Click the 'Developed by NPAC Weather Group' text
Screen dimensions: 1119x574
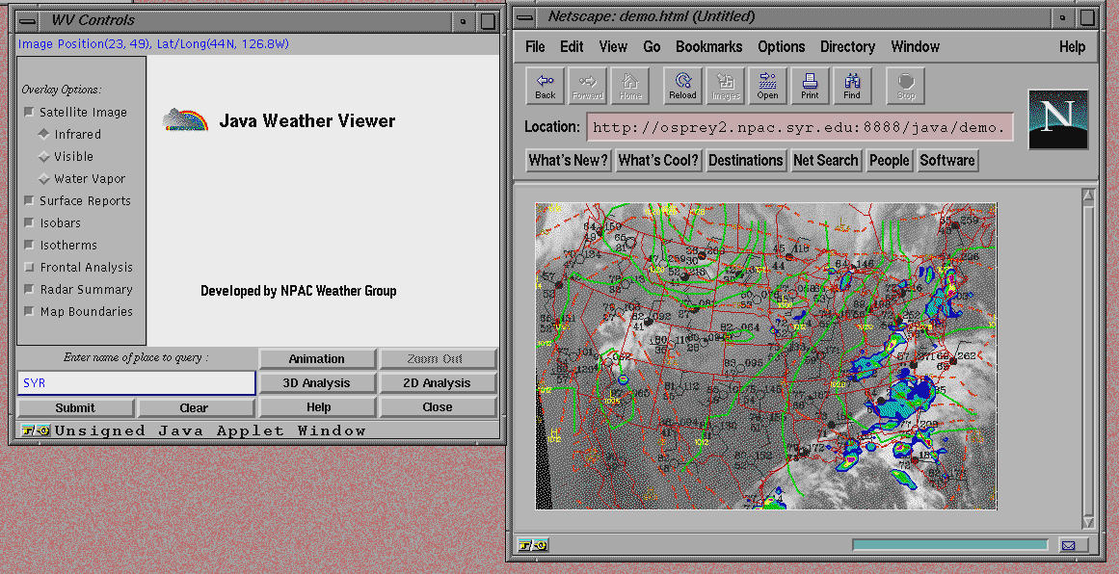(299, 291)
